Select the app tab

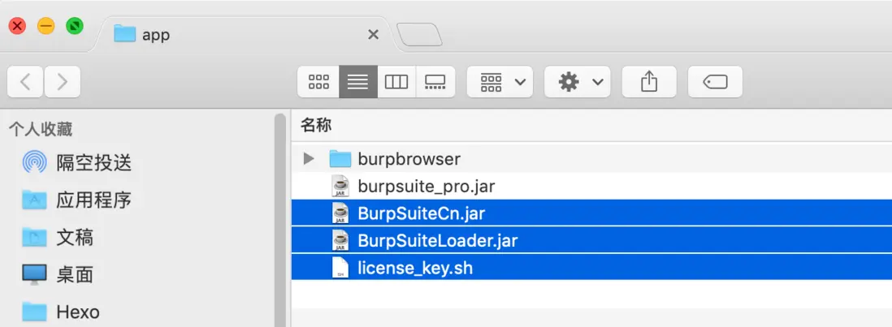[242, 34]
